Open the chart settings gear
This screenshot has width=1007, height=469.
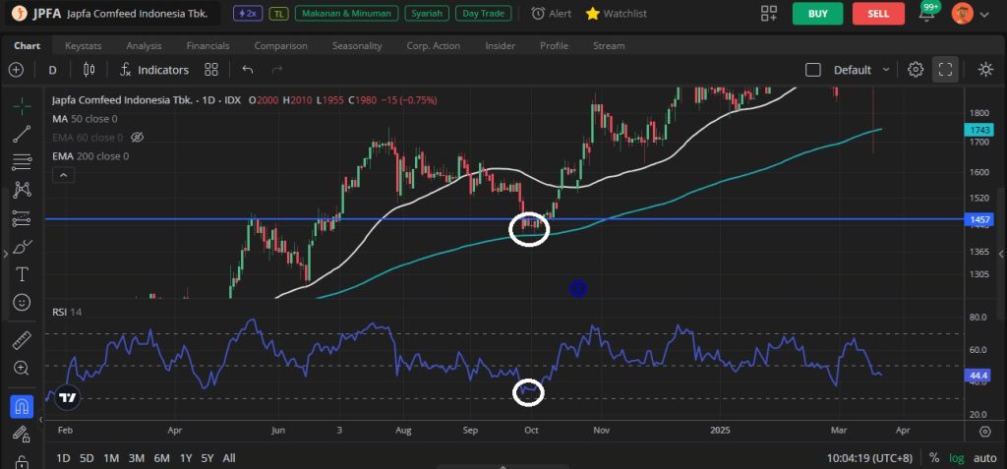pyautogui.click(x=916, y=70)
